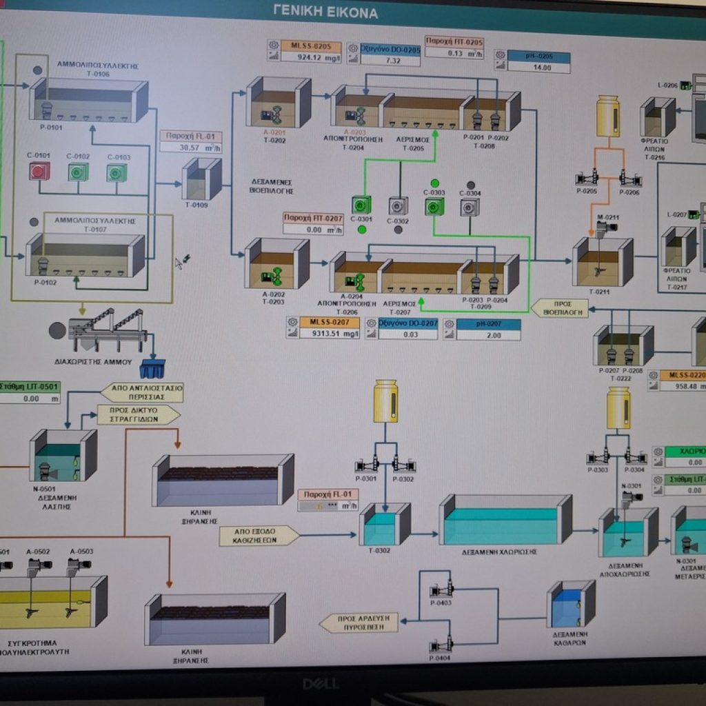Open gear settings beside MLSS-0207
This screenshot has height=706, width=706.
(292, 322)
